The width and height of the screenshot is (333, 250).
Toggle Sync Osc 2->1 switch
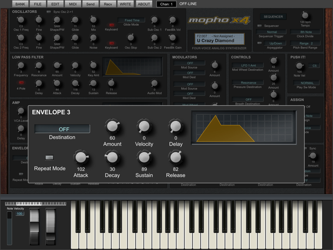[x=49, y=12]
